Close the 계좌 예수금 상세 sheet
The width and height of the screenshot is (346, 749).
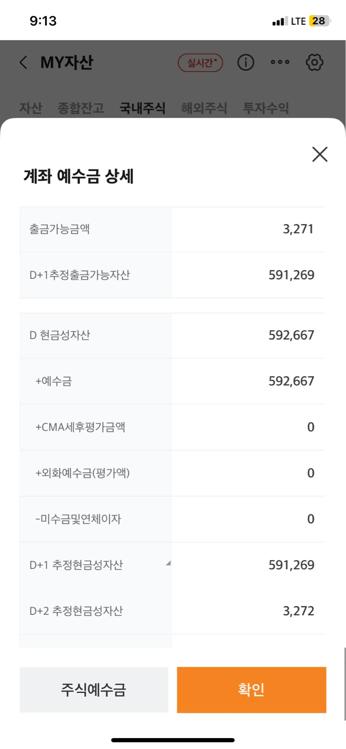point(320,154)
